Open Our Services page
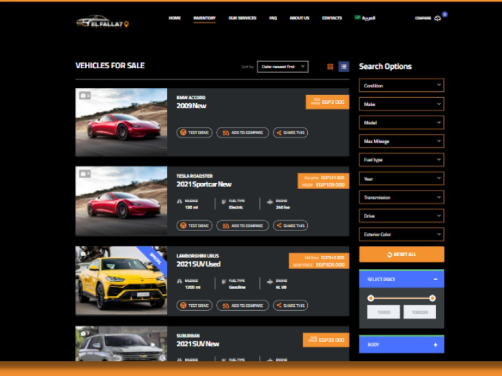This screenshot has width=502, height=376. point(242,18)
